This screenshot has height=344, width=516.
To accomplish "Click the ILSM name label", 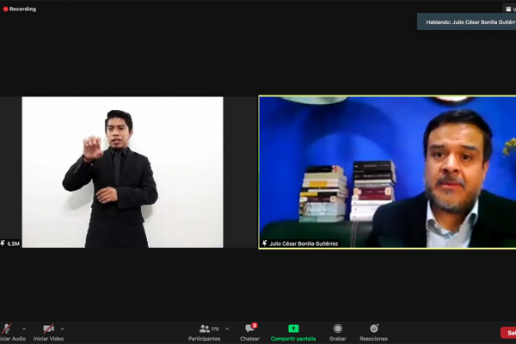I will pos(14,243).
